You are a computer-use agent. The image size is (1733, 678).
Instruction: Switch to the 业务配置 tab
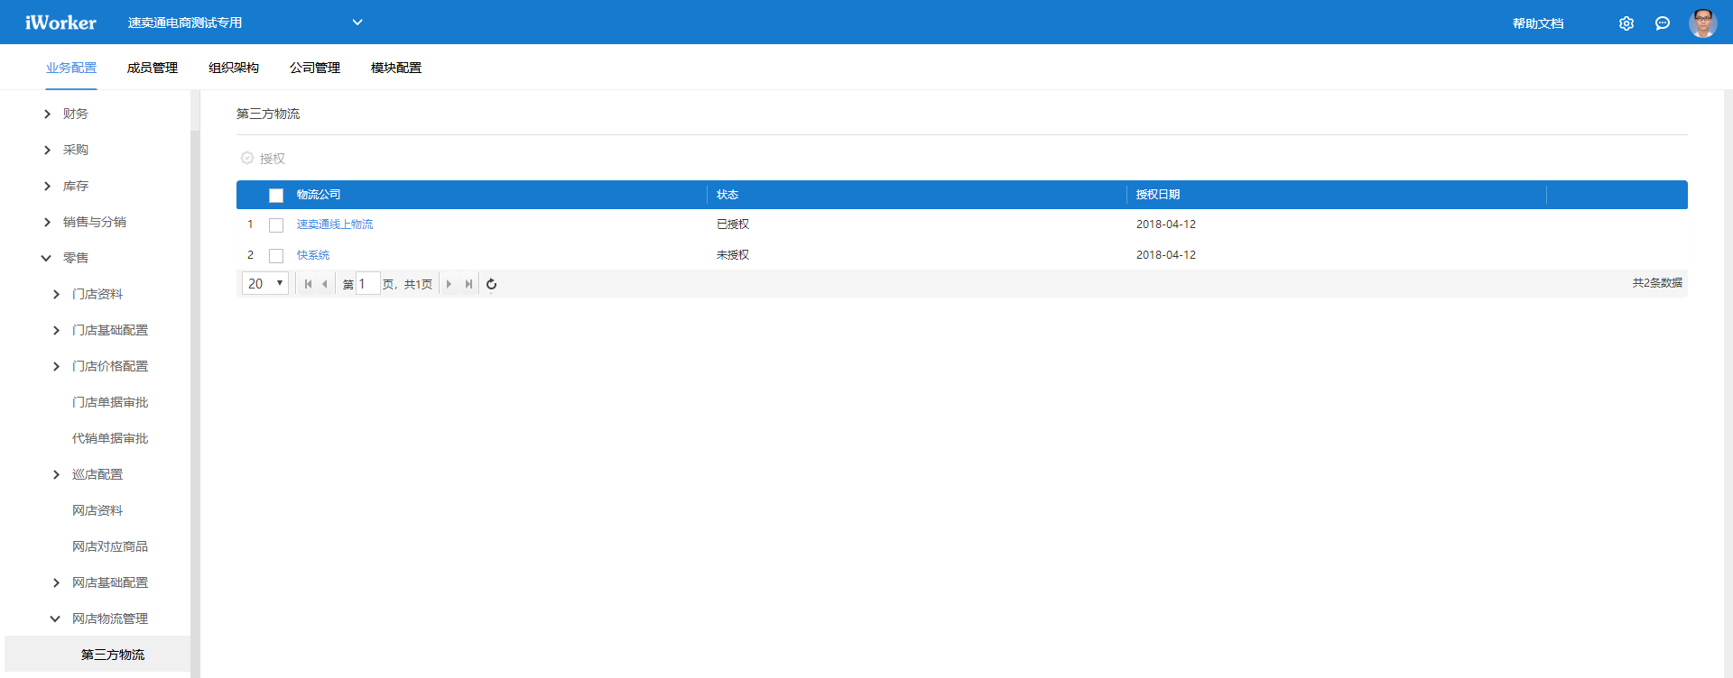[x=71, y=68]
